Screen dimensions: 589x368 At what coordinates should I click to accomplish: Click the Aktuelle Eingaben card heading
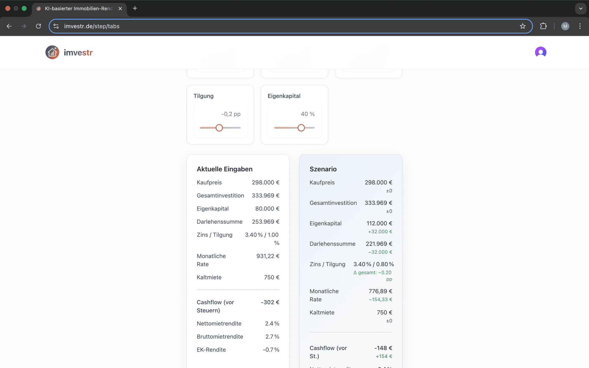tap(224, 169)
